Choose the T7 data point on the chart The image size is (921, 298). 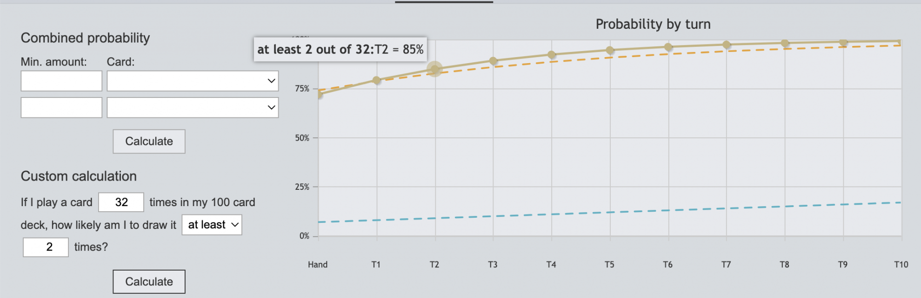727,45
